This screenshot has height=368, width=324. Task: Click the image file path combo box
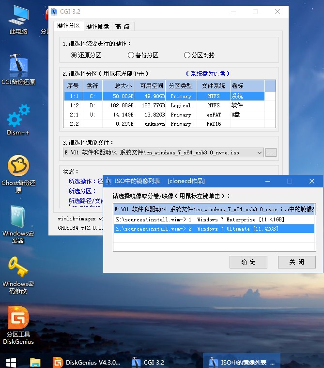163,152
